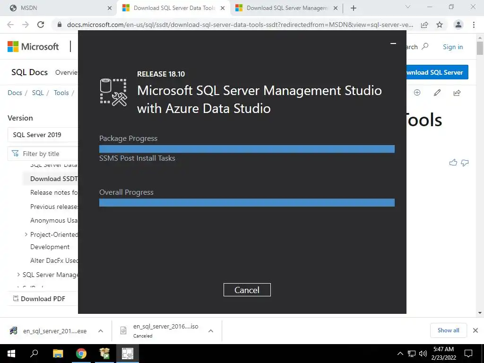Click the page share arrow icon
The height and width of the screenshot is (363, 484).
point(457,93)
